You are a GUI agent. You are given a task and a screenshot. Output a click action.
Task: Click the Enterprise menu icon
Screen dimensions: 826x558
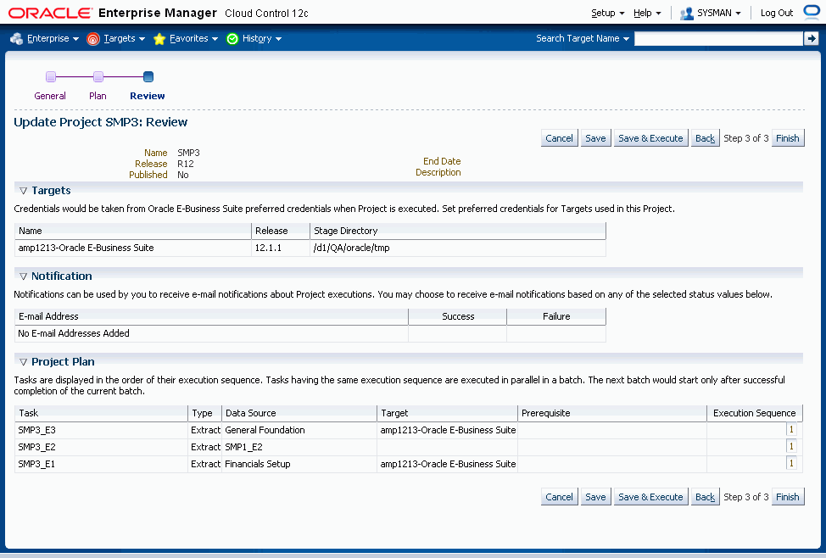16,38
